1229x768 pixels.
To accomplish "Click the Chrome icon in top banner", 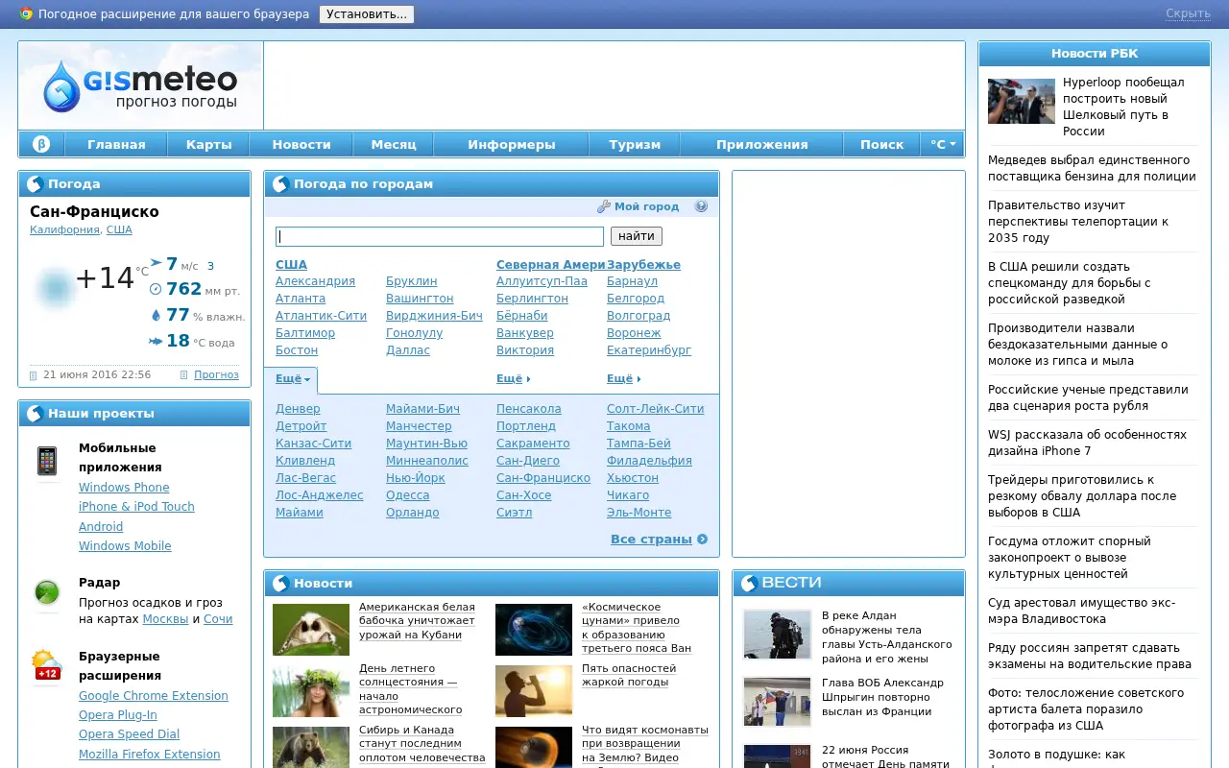I will click(27, 14).
